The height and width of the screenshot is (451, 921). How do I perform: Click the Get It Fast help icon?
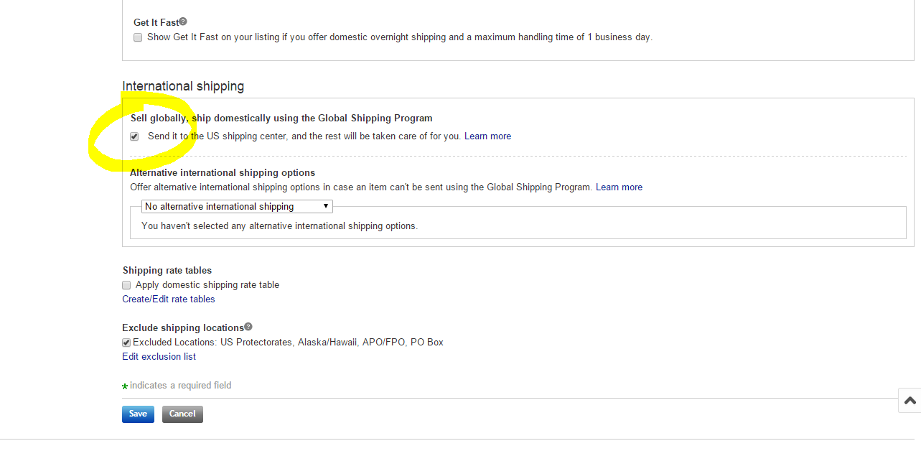[x=183, y=22]
